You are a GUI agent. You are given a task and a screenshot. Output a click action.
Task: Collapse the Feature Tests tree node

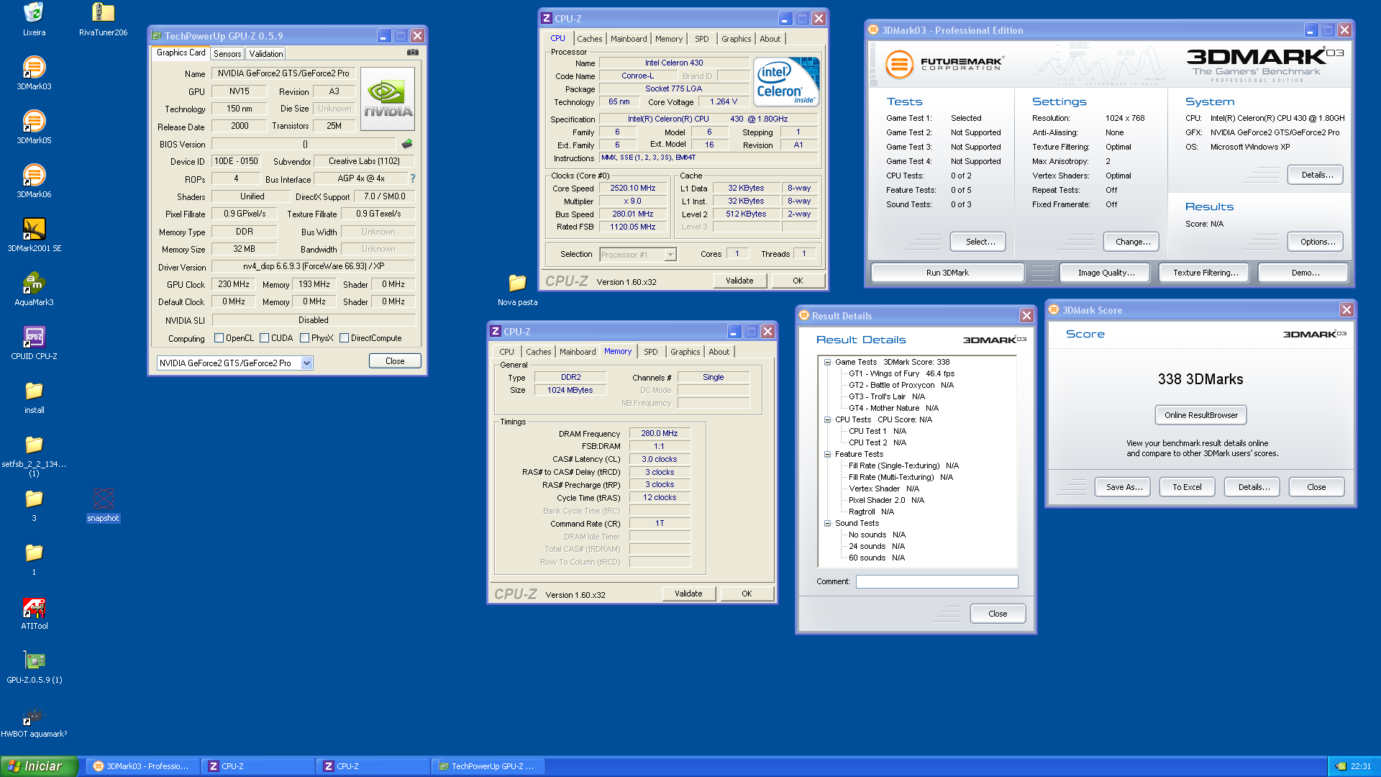pyautogui.click(x=827, y=455)
